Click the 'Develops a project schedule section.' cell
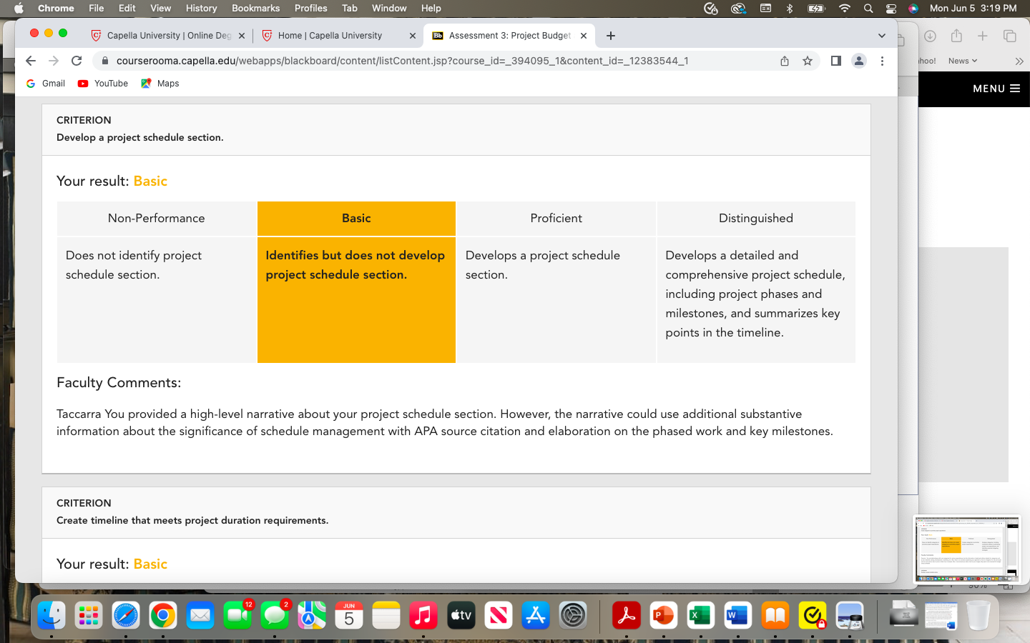 (556, 300)
